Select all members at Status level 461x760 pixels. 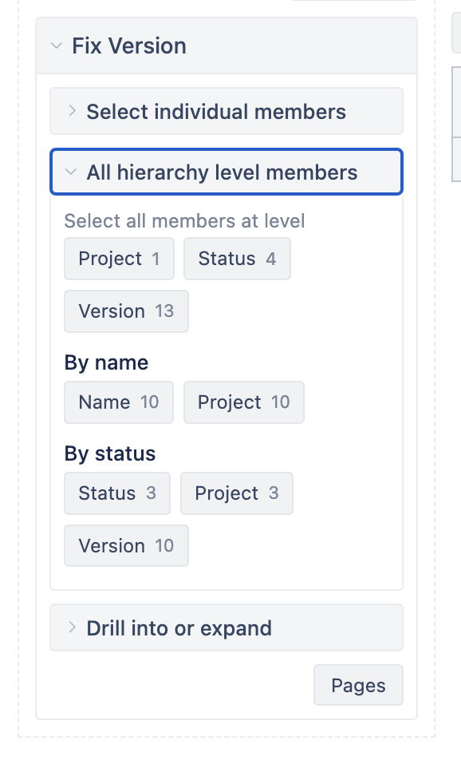[x=238, y=259]
